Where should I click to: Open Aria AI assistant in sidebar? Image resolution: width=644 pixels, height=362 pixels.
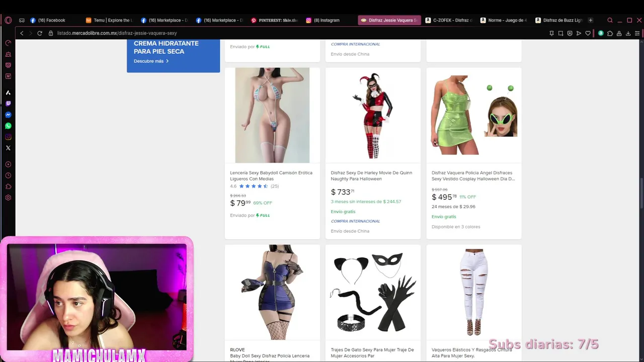(x=8, y=93)
